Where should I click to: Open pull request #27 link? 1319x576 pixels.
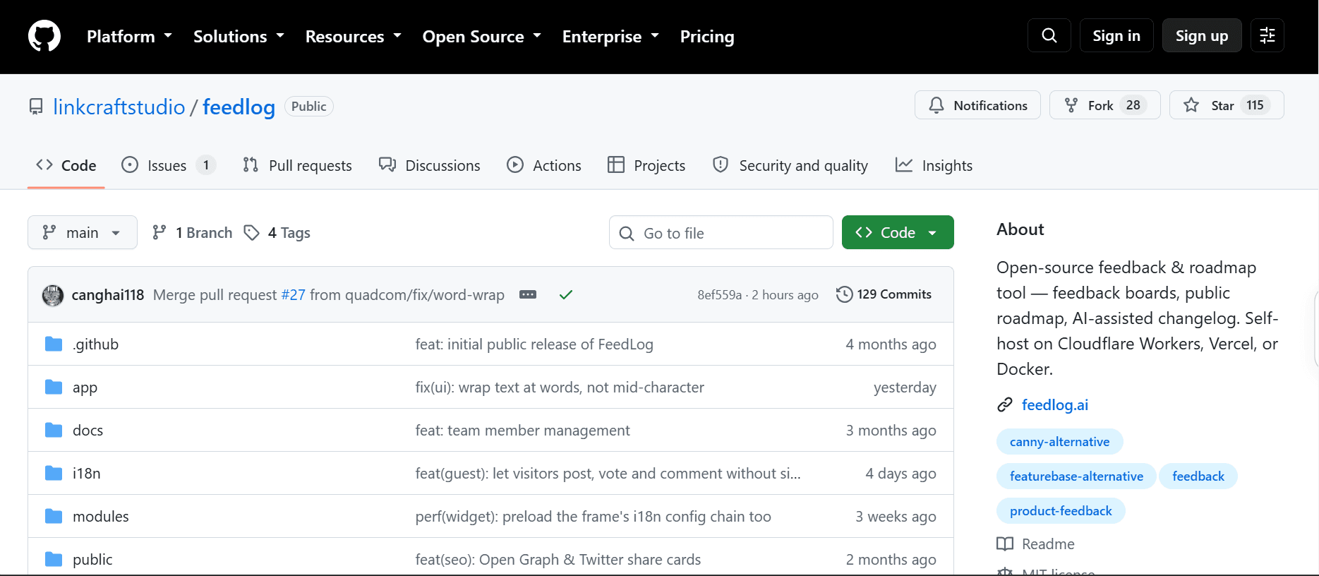tap(294, 294)
